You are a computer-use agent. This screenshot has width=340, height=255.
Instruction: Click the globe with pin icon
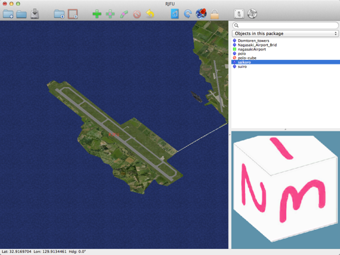click(201, 13)
